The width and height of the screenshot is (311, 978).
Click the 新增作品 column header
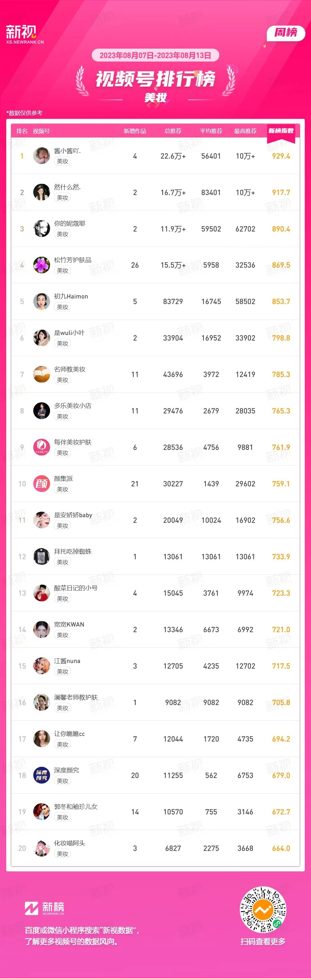135,131
